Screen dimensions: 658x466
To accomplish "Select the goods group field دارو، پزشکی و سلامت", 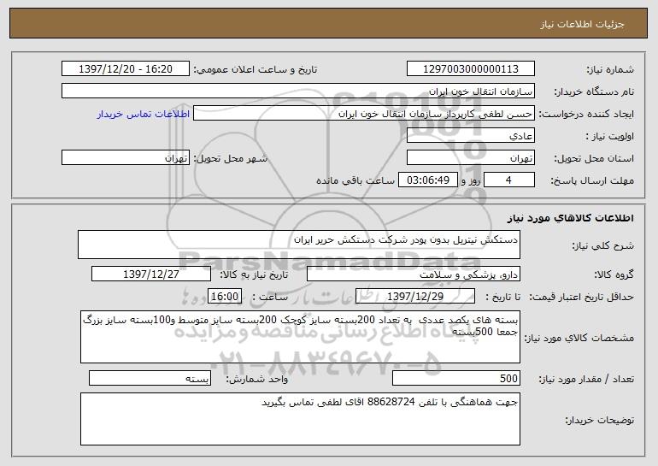I will [414, 274].
